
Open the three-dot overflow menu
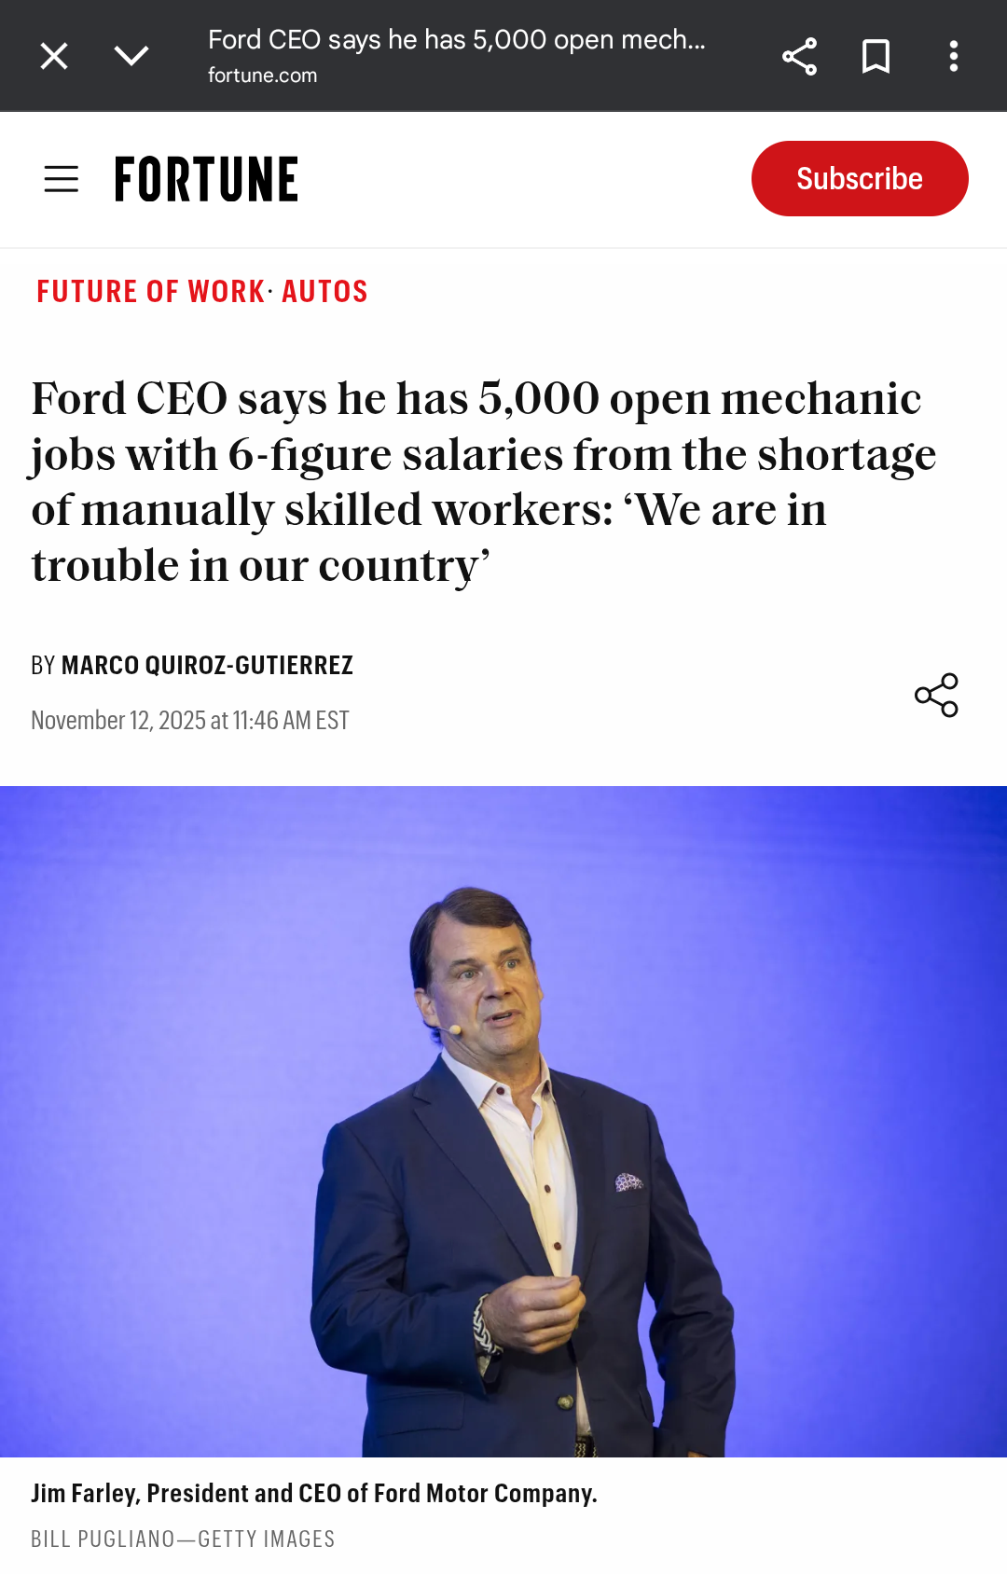tap(953, 56)
